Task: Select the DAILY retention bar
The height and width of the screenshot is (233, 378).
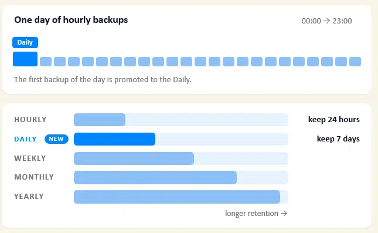Action: 181,139
